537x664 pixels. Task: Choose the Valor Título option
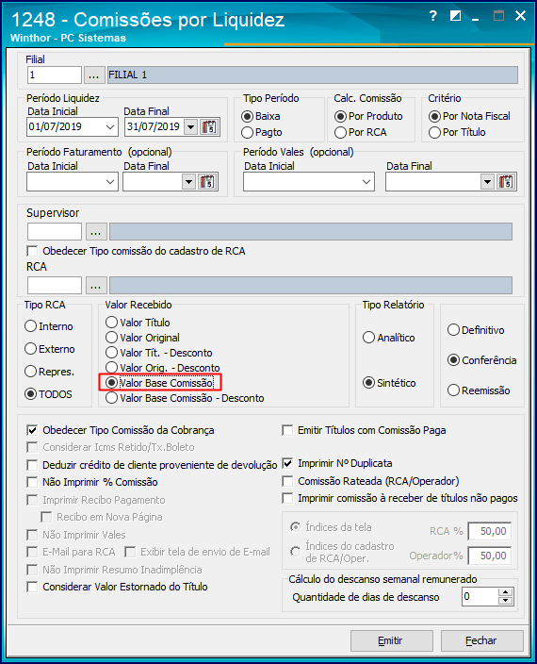[138, 323]
